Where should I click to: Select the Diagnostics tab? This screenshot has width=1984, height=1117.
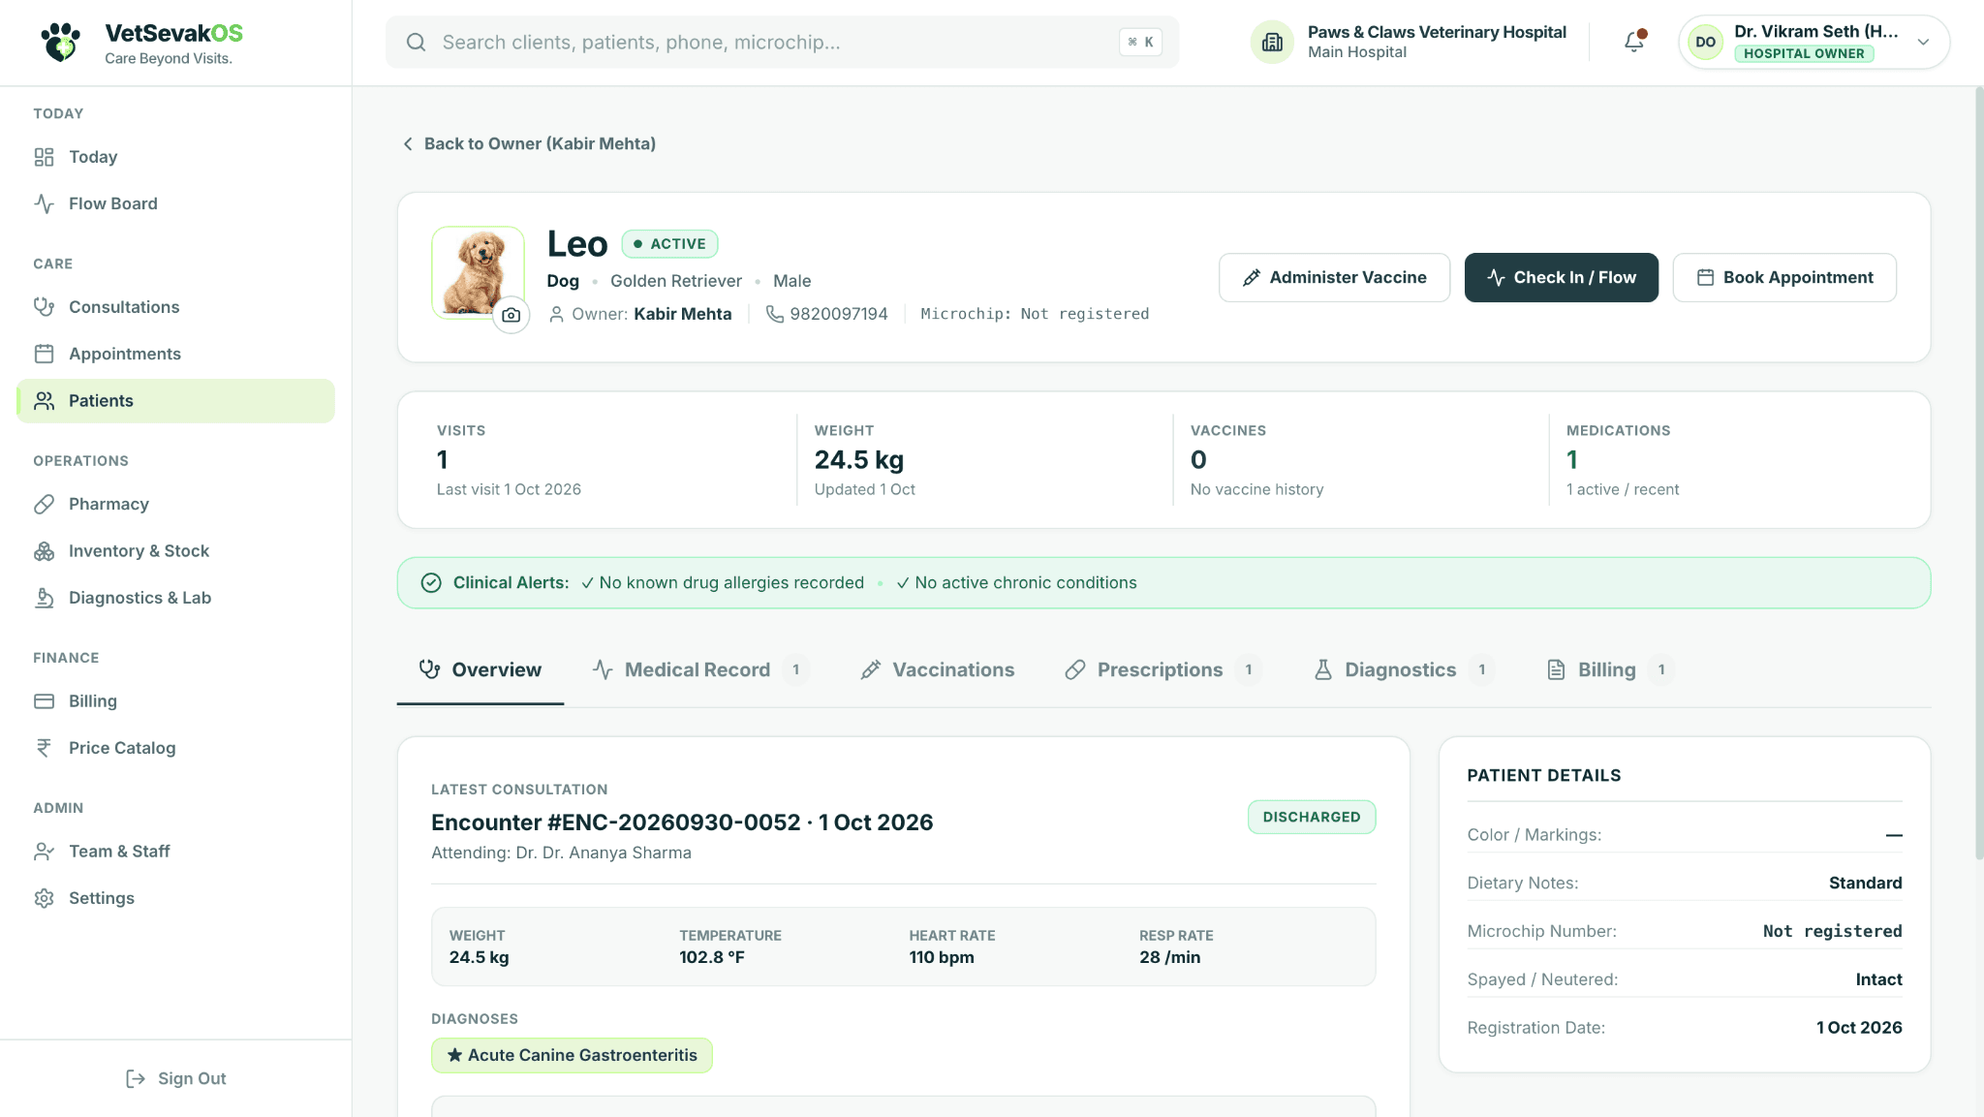pyautogui.click(x=1404, y=669)
